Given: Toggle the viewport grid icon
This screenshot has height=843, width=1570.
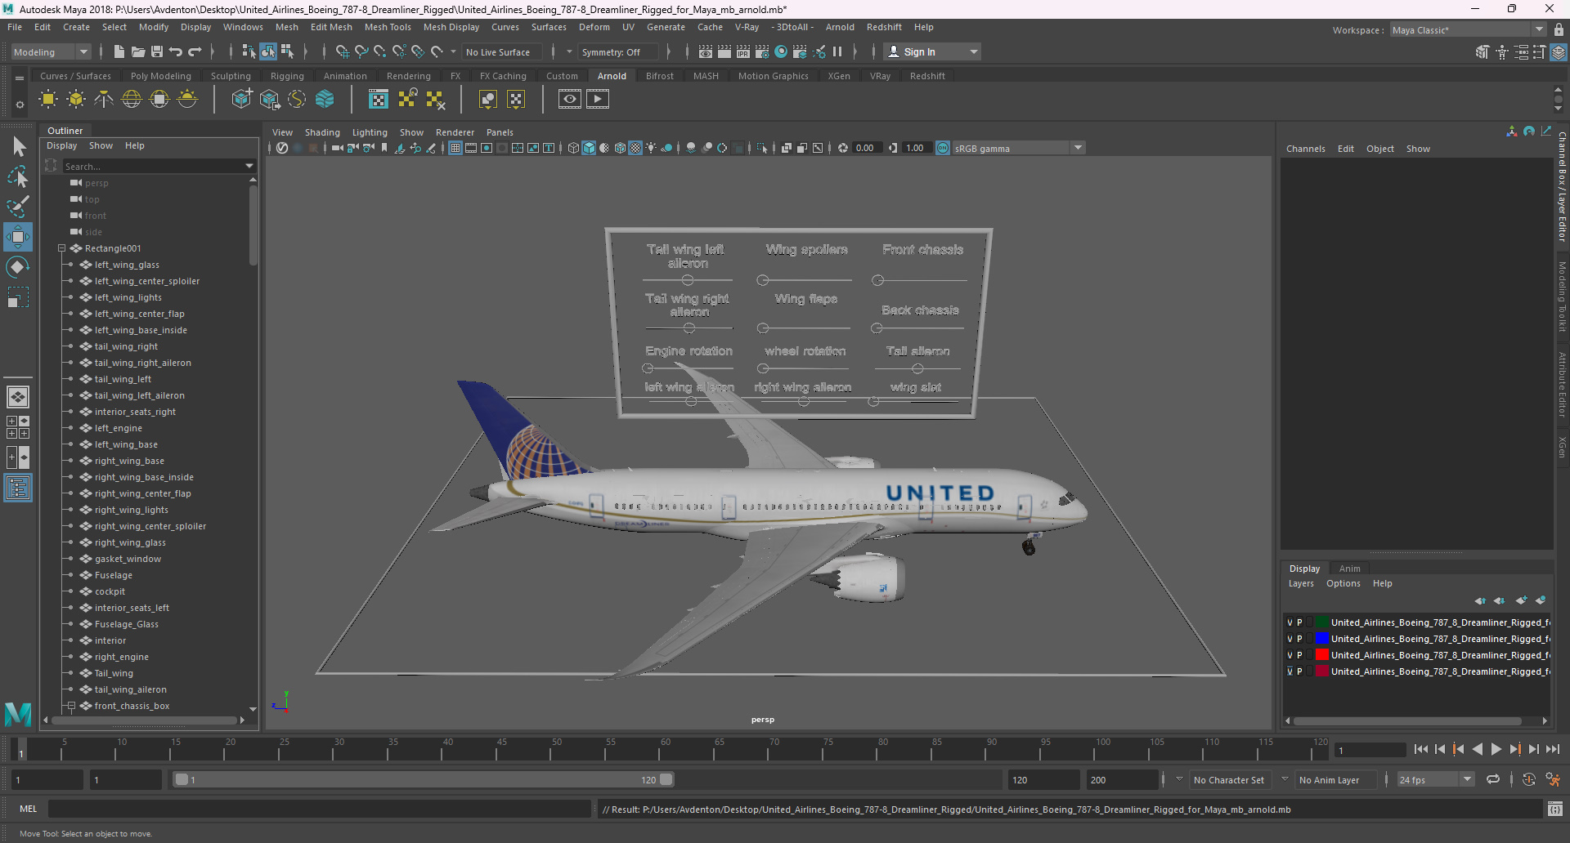Looking at the screenshot, I should [x=455, y=148].
